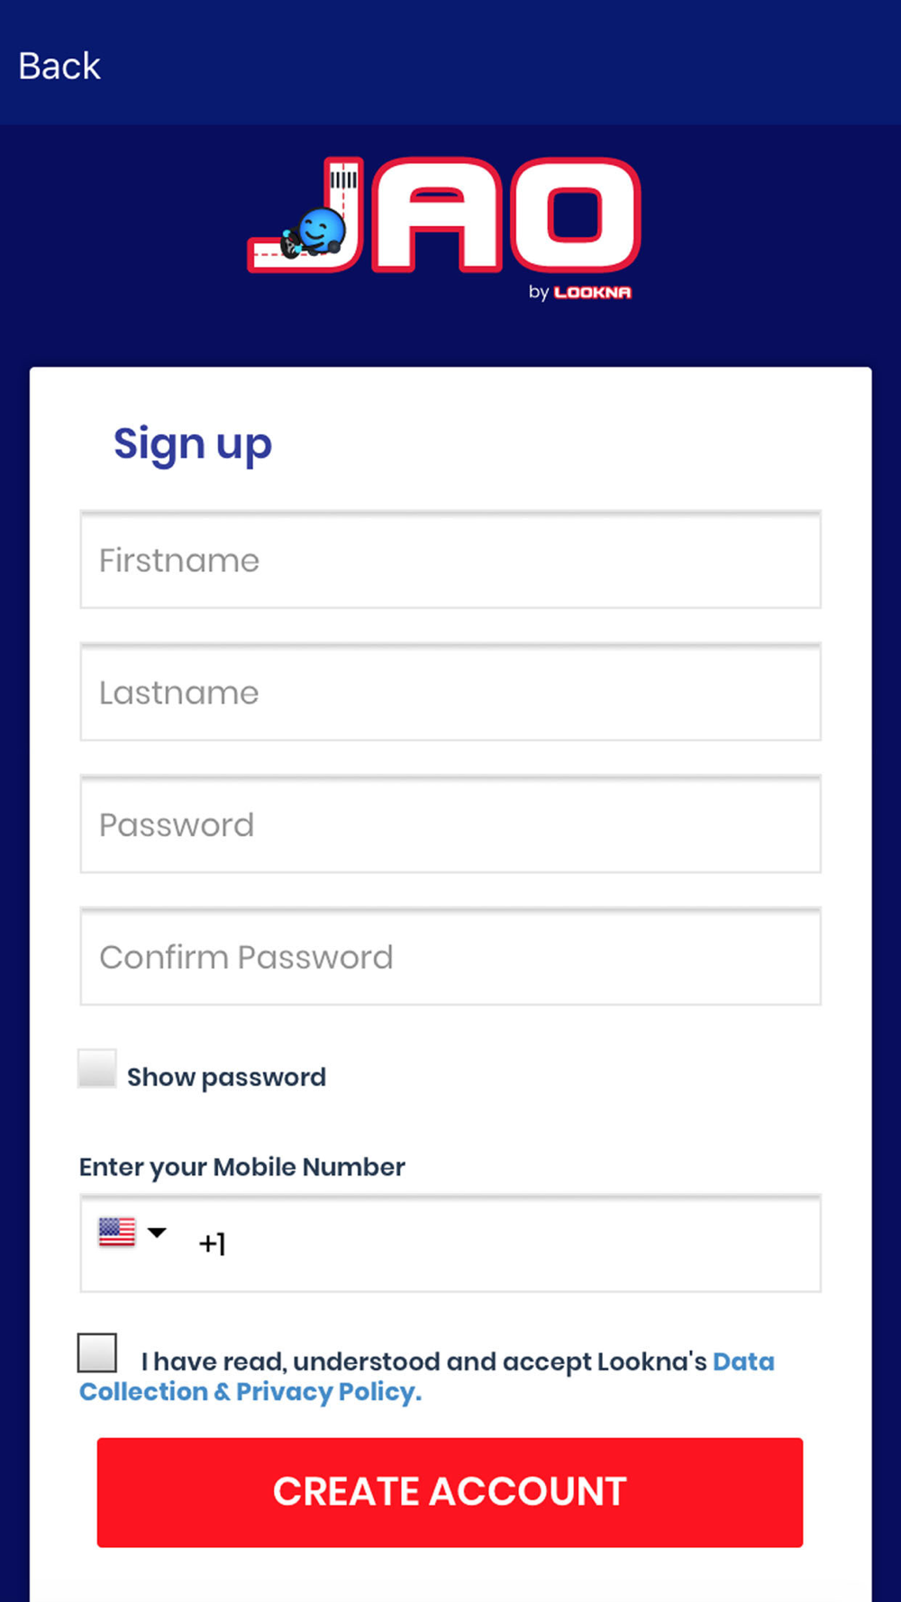901x1602 pixels.
Task: Tap the +1 country code text
Action: coord(213,1244)
